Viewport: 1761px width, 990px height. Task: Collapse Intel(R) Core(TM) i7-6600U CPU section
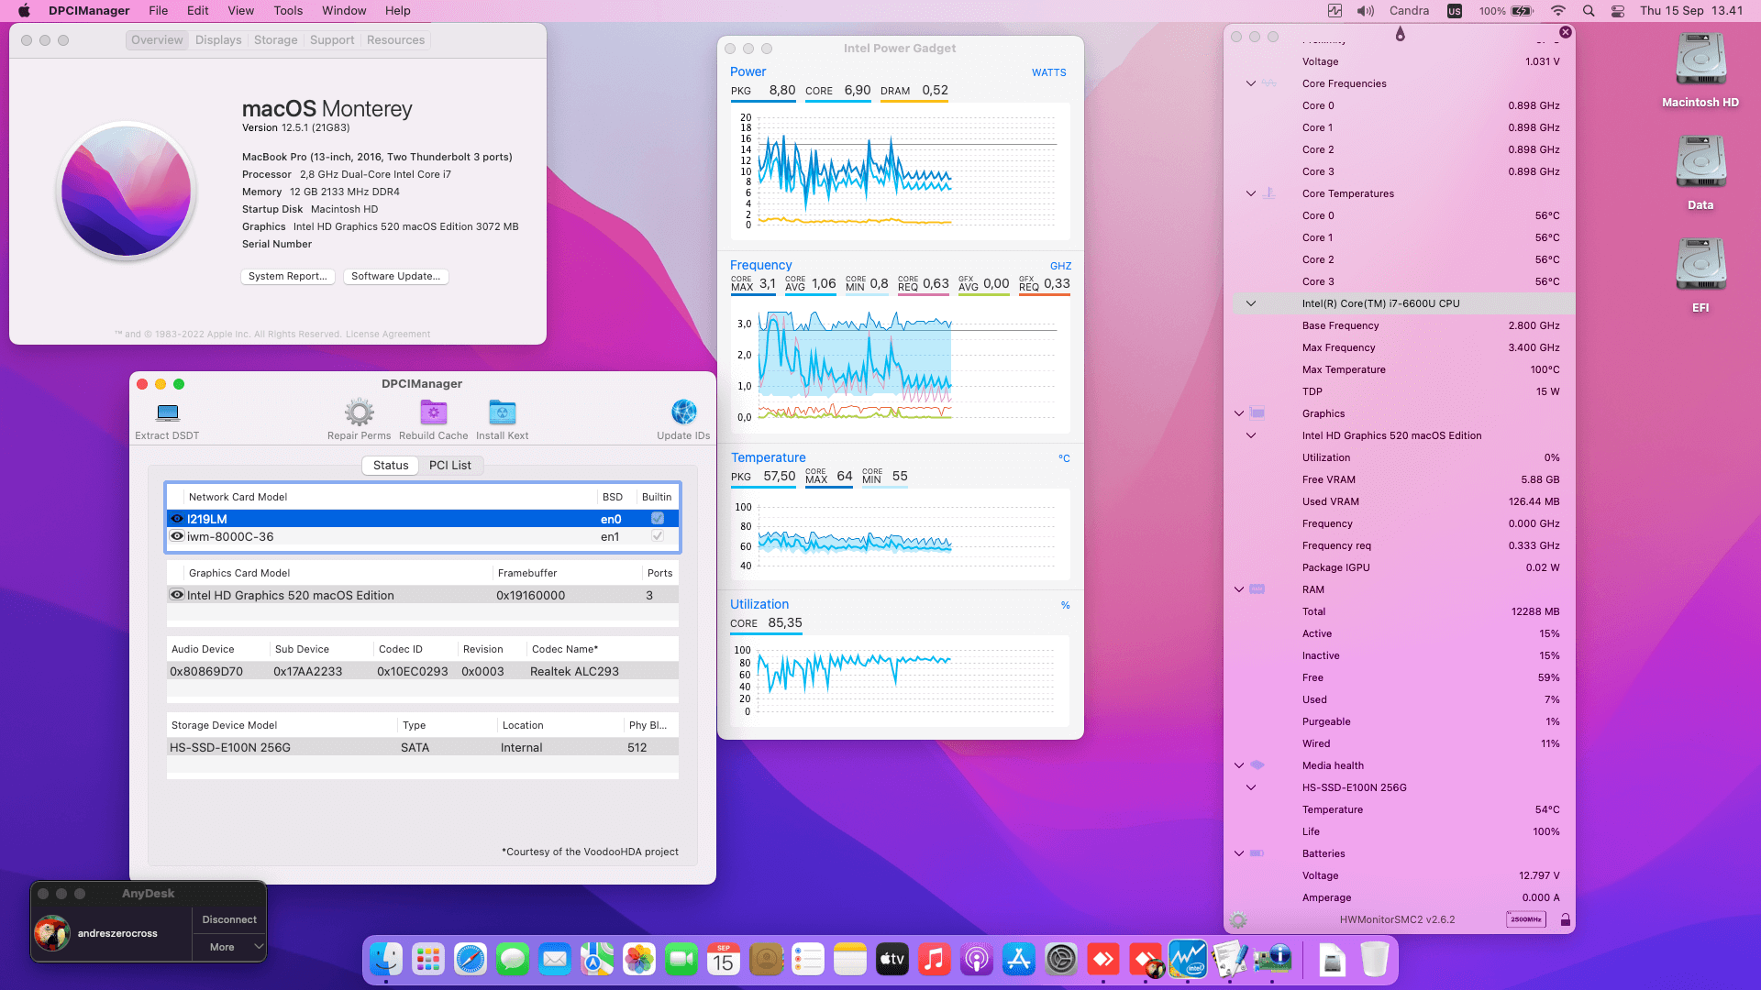1250,303
